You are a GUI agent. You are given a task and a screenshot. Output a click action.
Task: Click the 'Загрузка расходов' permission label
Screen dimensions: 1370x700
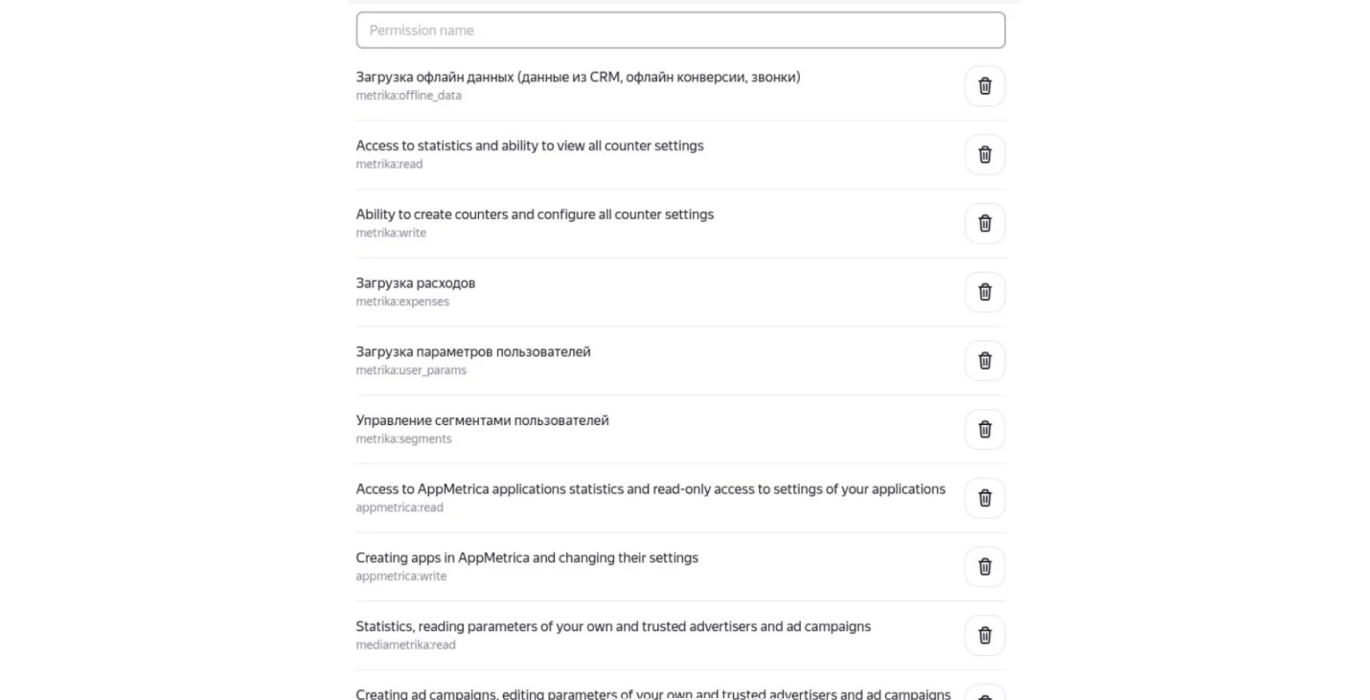(416, 283)
